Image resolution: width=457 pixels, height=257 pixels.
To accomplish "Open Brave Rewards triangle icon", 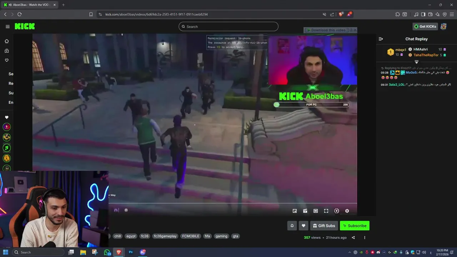I will 350,14.
